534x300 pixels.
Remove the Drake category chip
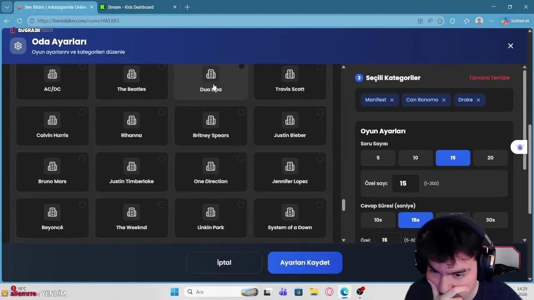tap(479, 100)
